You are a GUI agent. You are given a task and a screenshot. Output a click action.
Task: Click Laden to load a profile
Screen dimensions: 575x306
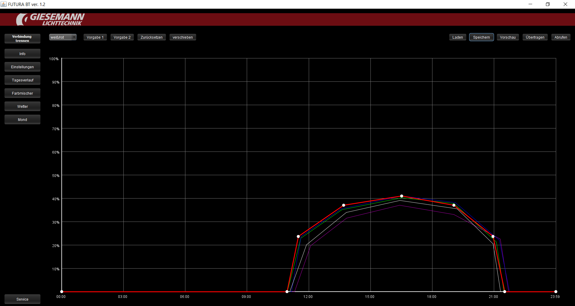tap(457, 37)
